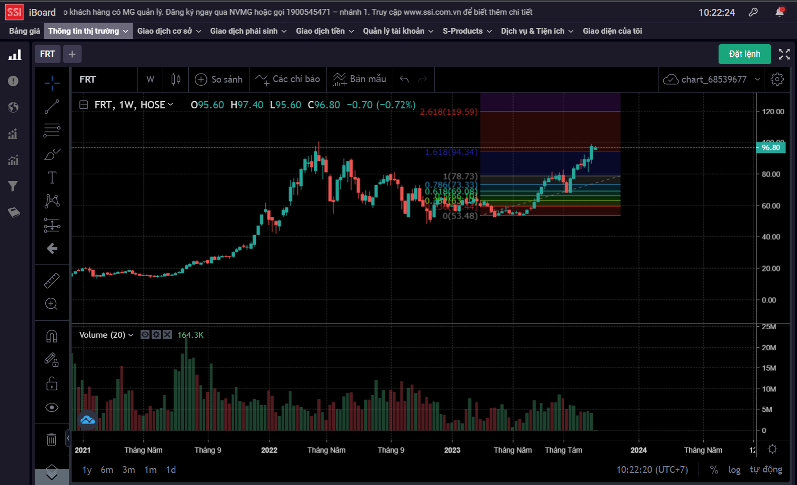Open the S-Products menu

click(467, 31)
